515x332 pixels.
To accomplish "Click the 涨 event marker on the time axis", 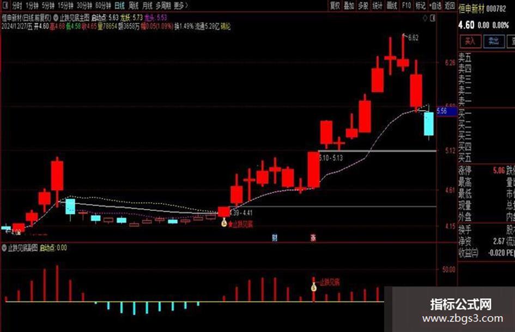I will coord(313,238).
